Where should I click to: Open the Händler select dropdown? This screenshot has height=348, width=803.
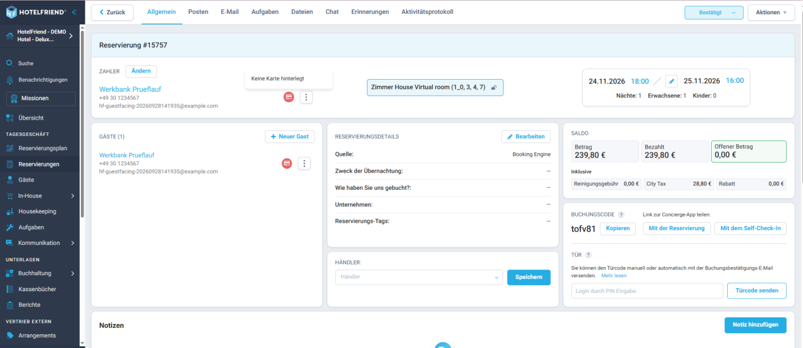(x=419, y=277)
